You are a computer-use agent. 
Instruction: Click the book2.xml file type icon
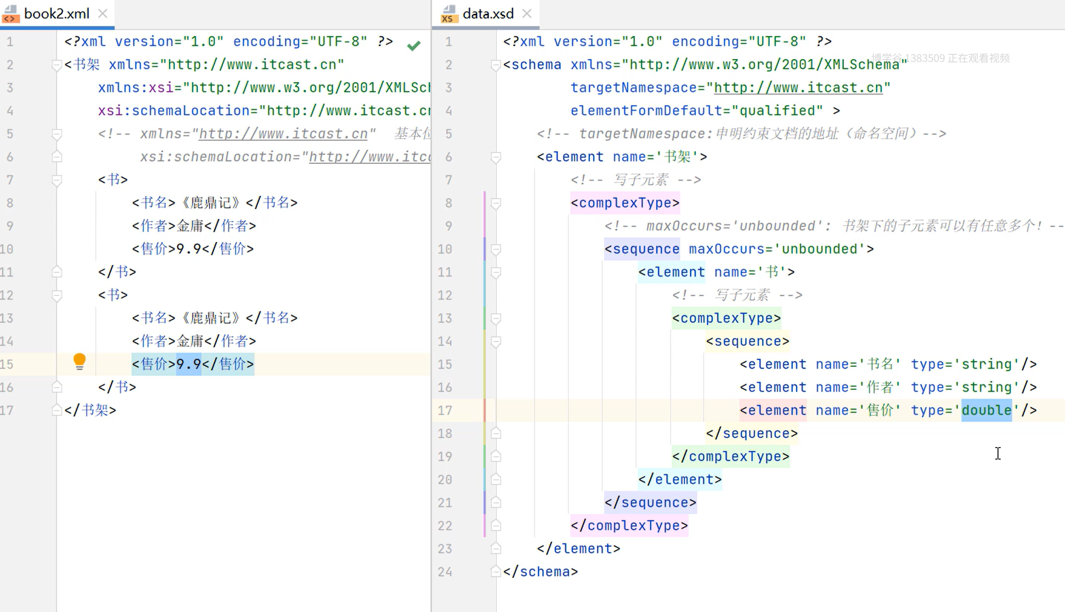pyautogui.click(x=10, y=14)
